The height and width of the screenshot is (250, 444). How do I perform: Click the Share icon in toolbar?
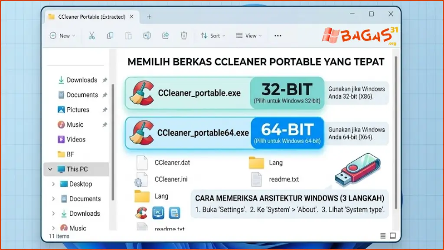[165, 36]
